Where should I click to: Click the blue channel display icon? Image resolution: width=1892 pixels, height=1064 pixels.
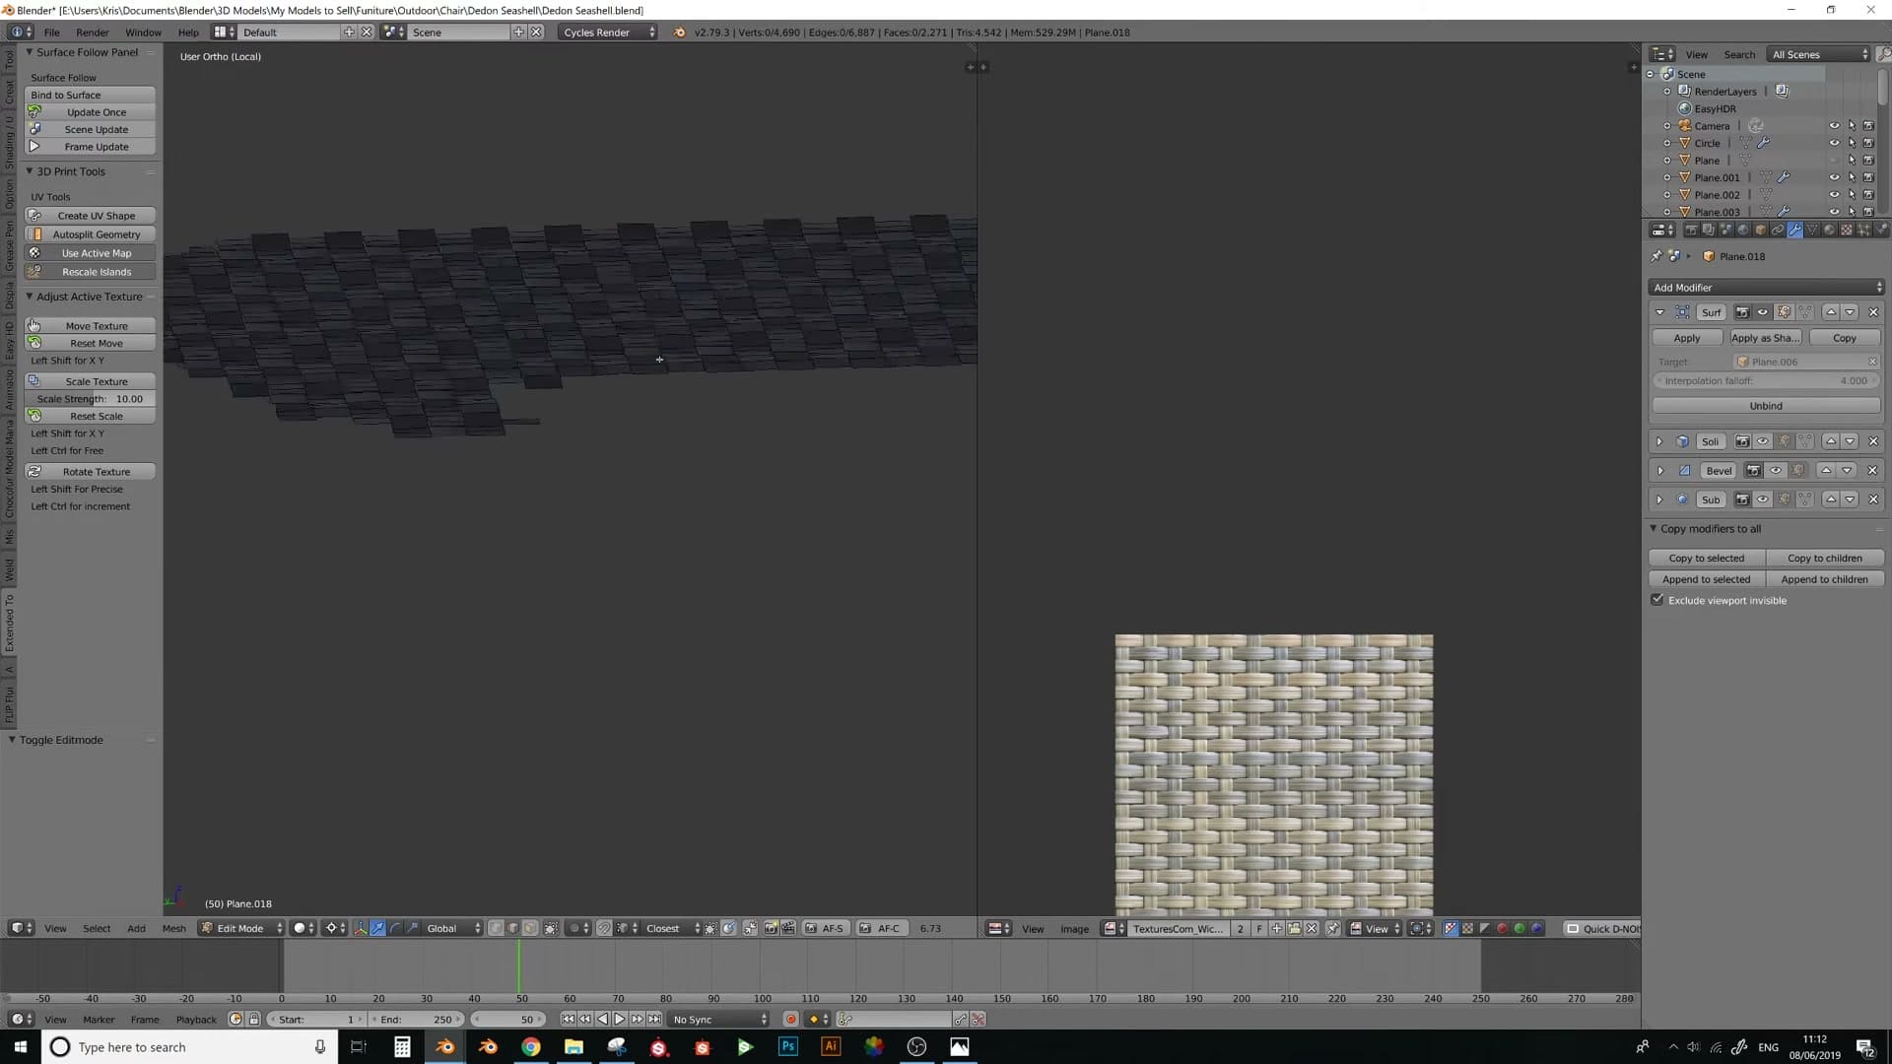1537,928
